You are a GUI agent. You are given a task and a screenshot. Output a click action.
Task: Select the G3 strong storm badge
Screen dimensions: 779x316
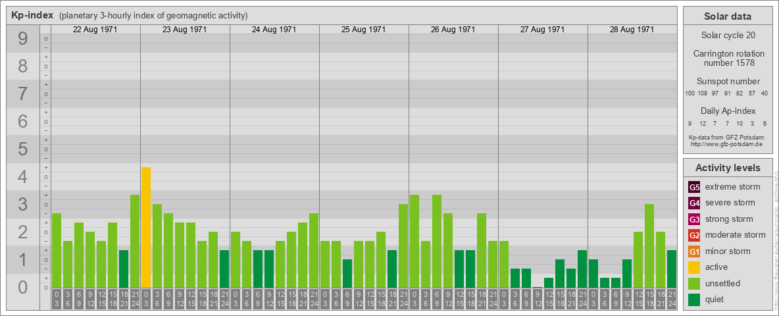pos(694,219)
